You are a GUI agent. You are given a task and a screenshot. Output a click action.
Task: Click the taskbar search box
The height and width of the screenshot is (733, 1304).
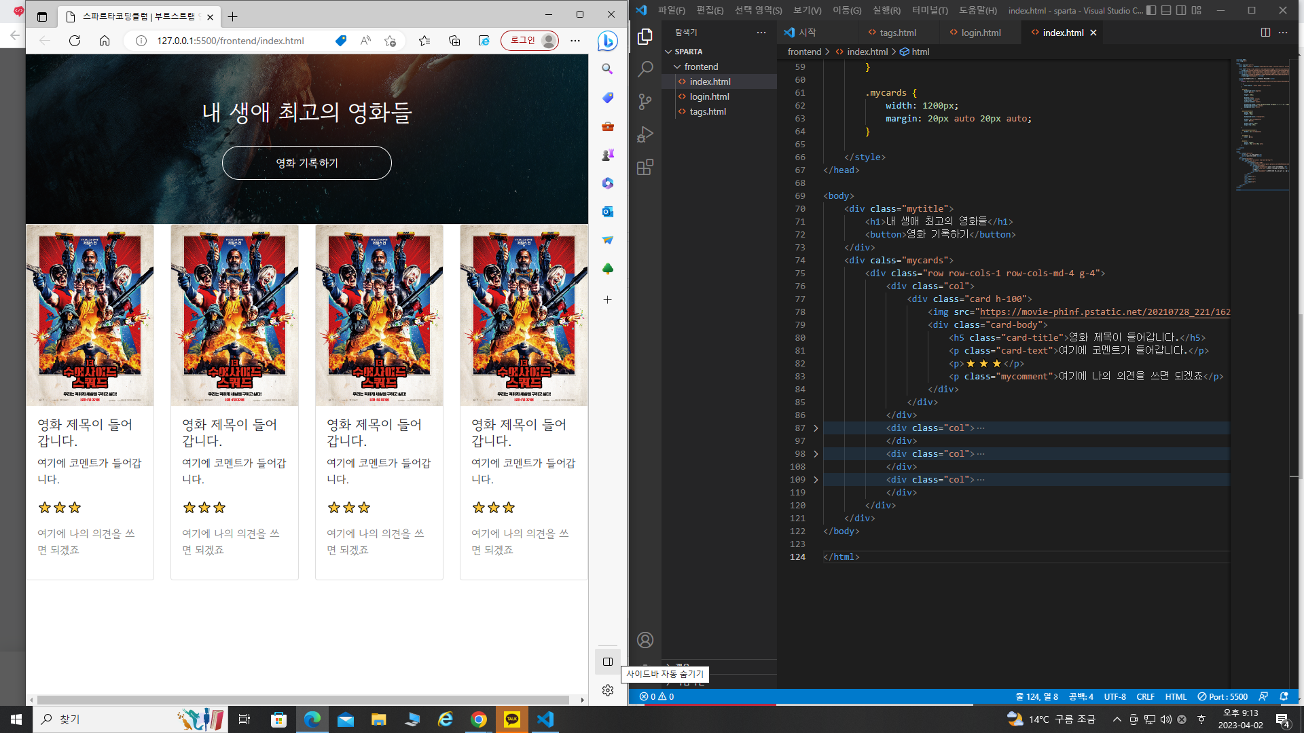(129, 719)
